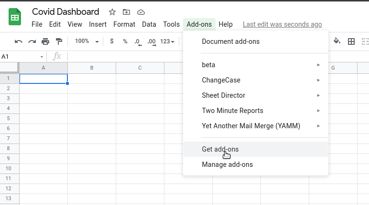The width and height of the screenshot is (369, 205).
Task: Expand the A1 name box dropdown
Action: [x=42, y=57]
